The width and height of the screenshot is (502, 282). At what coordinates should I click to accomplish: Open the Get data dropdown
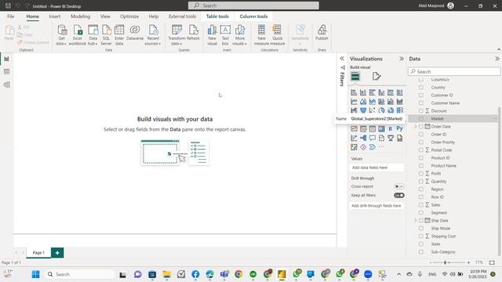[x=61, y=35]
